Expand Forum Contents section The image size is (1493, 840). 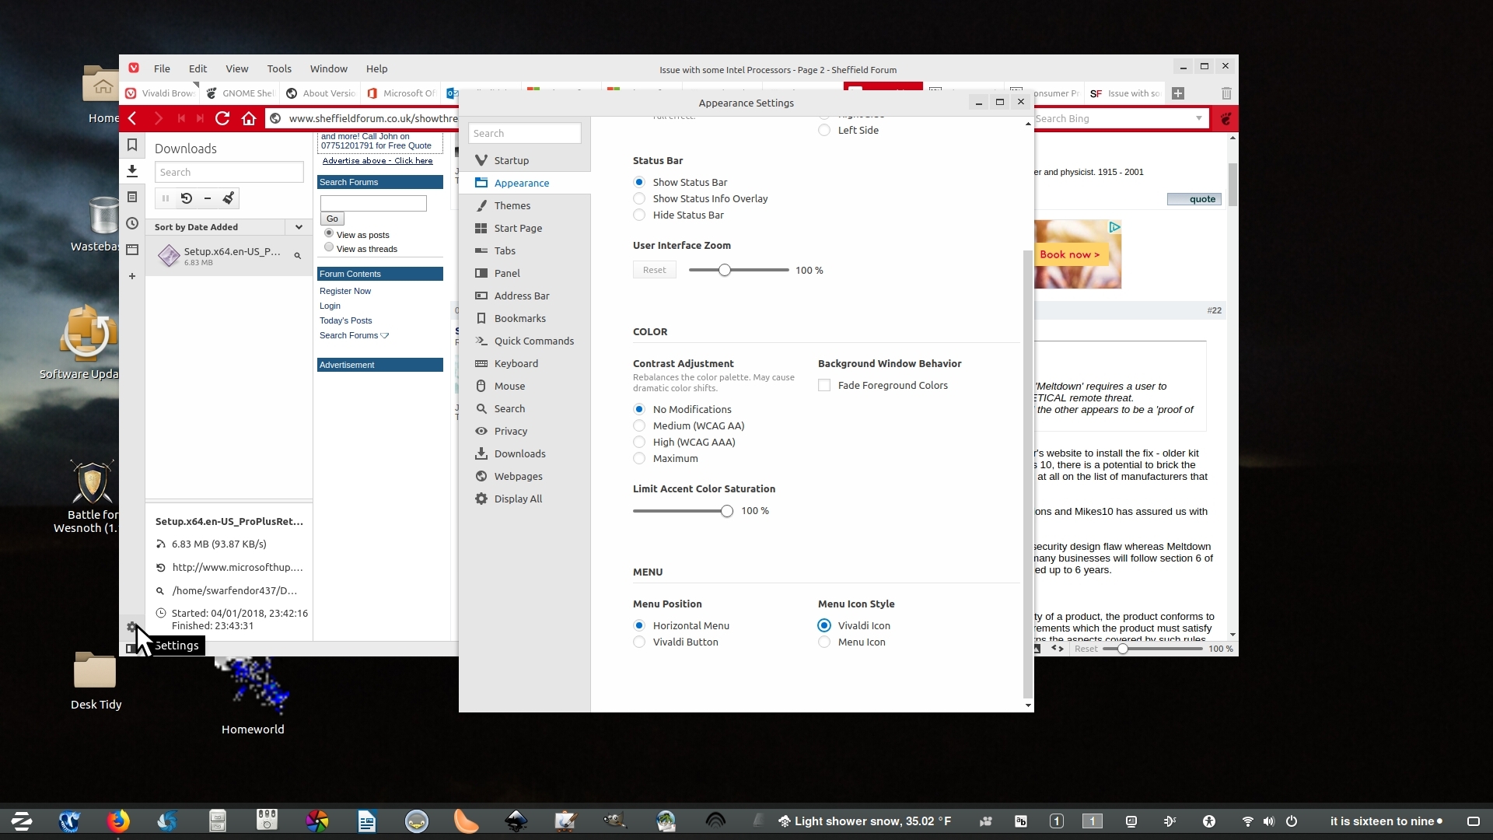[x=379, y=273]
